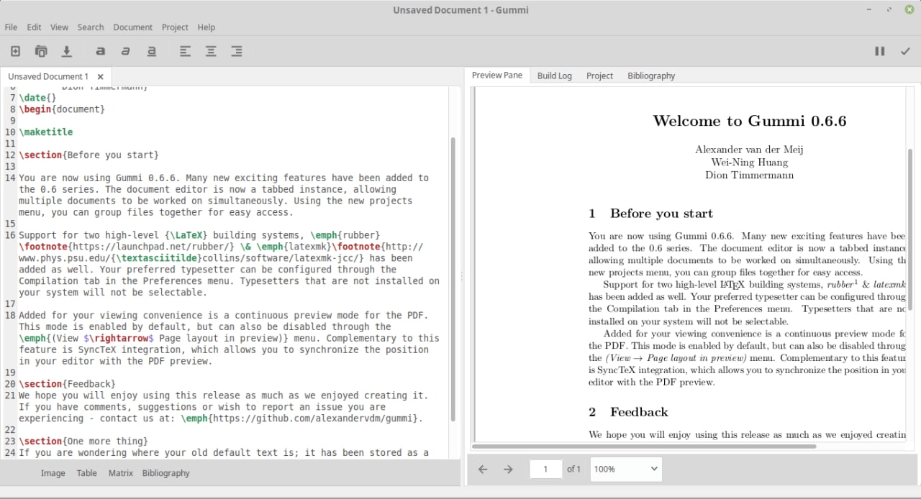
Task: Go to next page in preview
Action: tap(508, 469)
